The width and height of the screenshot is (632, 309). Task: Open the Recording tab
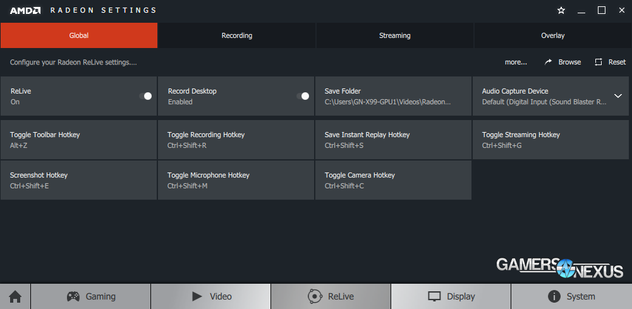click(237, 35)
